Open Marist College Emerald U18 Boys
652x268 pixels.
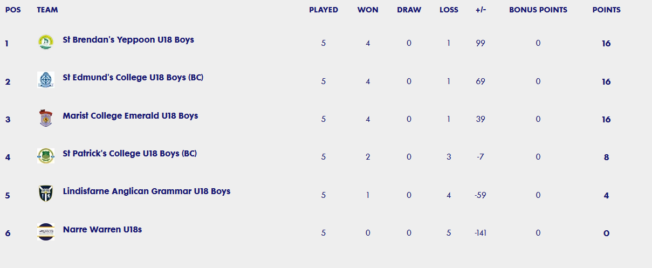click(131, 116)
